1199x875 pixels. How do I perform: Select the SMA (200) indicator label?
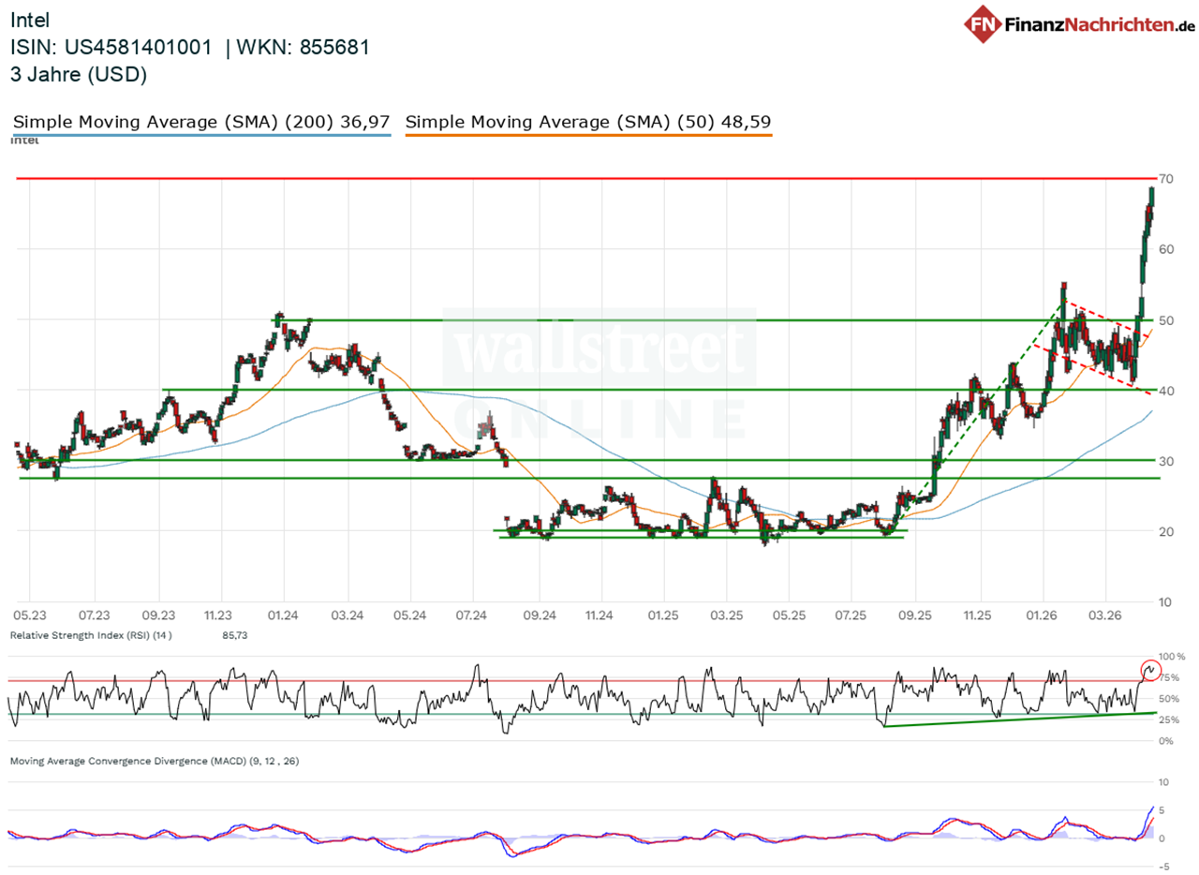(201, 121)
